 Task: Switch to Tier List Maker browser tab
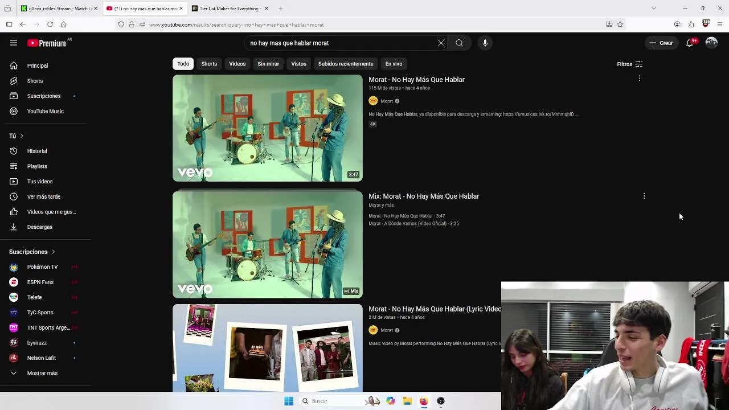pos(230,8)
